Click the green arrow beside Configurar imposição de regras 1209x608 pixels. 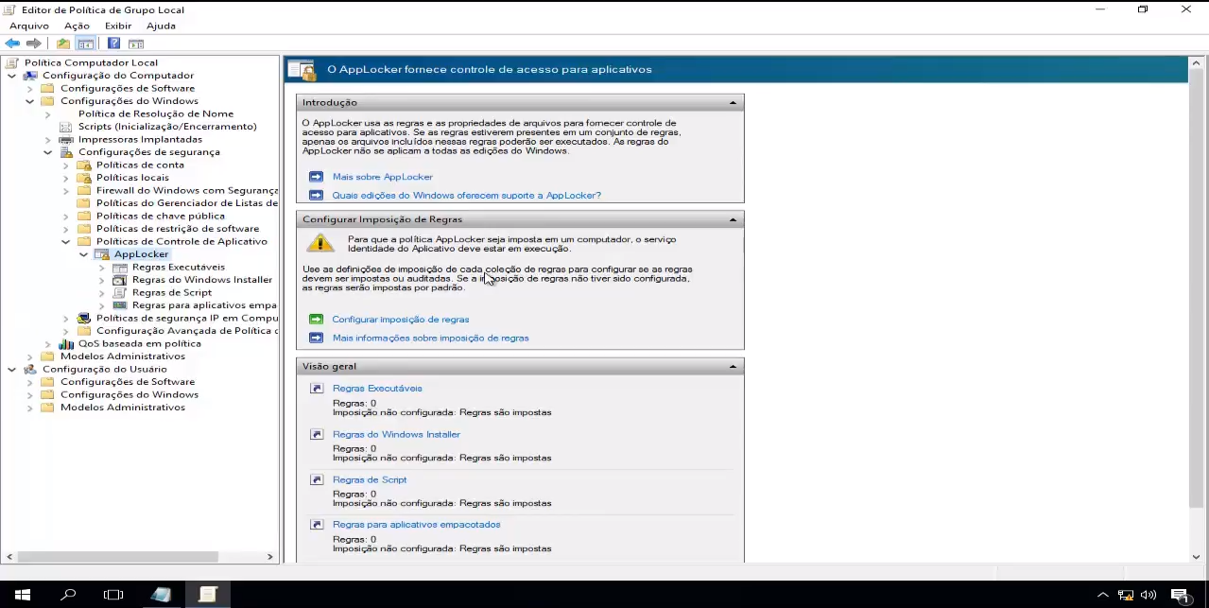pos(316,320)
